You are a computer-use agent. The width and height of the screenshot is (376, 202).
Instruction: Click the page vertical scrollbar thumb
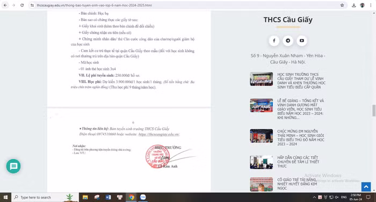coord(374,110)
